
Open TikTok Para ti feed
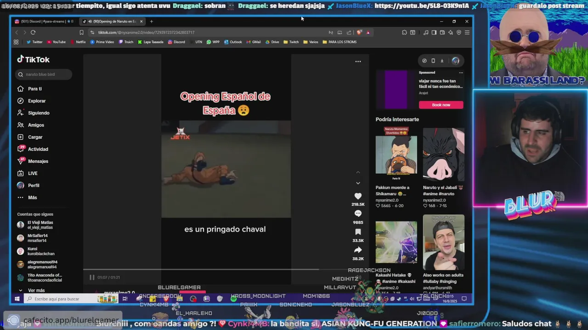click(x=29, y=88)
